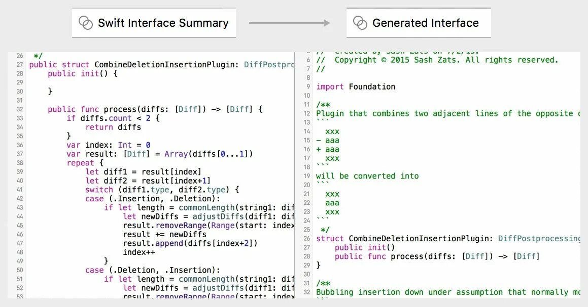Click line number 9 in right gutter
The height and width of the screenshot is (307, 588).
[x=308, y=87]
